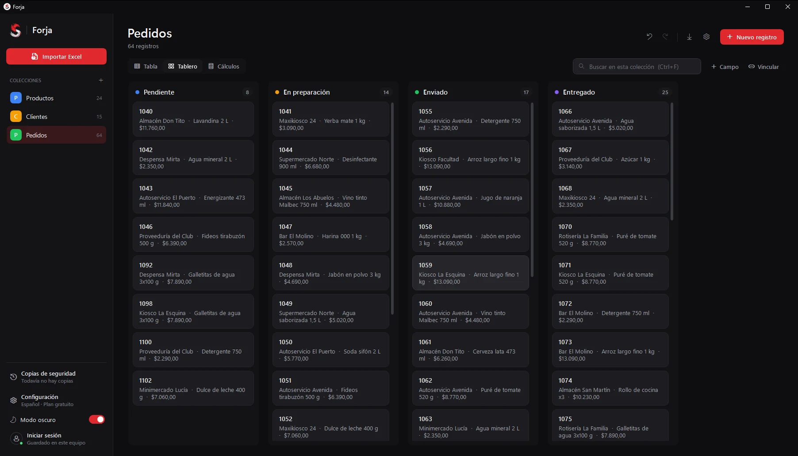Click the Forja logo in the sidebar
The image size is (798, 456).
click(x=15, y=30)
